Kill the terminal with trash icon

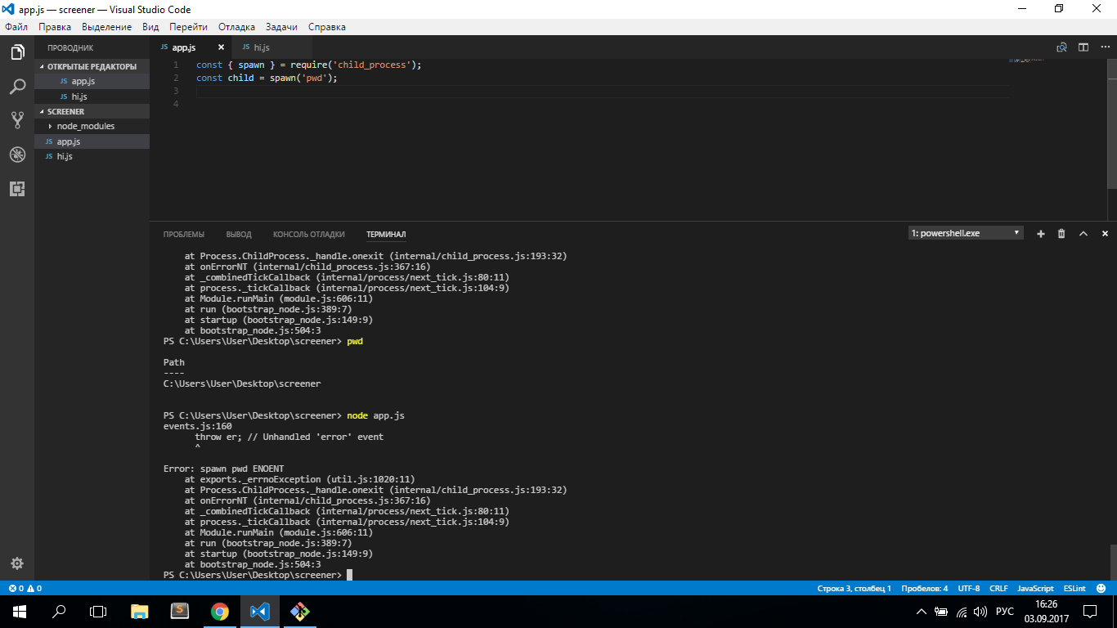coord(1061,233)
